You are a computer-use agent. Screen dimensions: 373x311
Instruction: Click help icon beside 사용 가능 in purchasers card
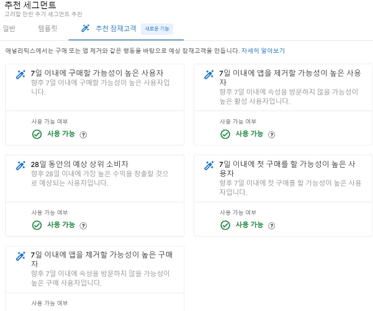83,134
